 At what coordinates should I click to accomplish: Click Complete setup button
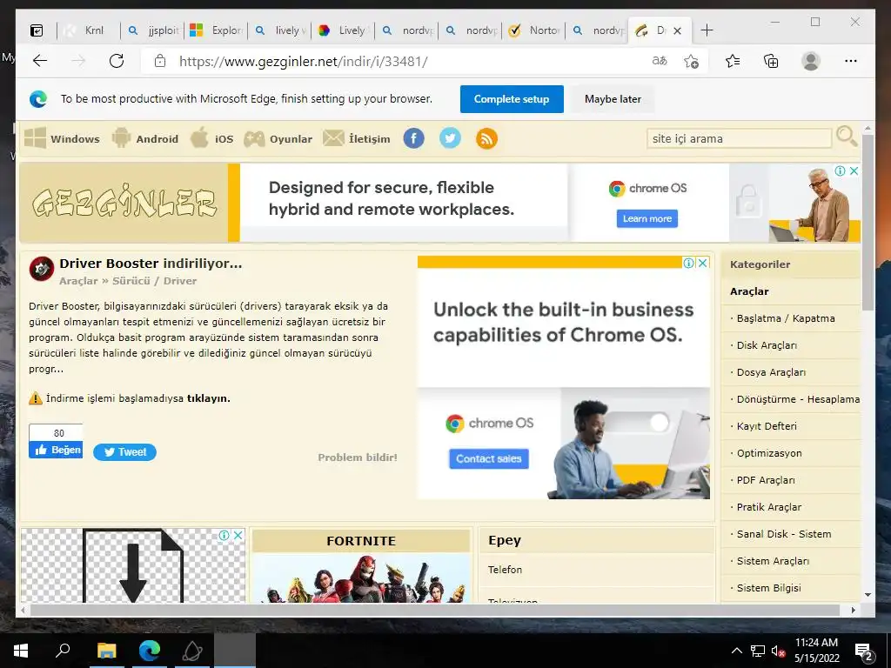pyautogui.click(x=512, y=99)
